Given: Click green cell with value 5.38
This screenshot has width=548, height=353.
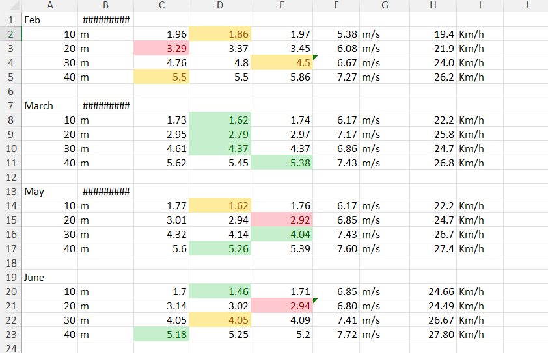Looking at the screenshot, I should click(x=282, y=163).
